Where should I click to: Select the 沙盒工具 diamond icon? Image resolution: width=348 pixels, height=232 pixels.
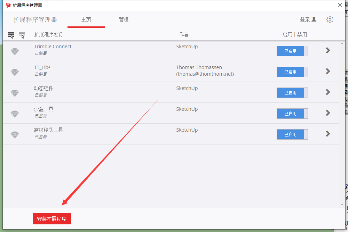(x=15, y=114)
